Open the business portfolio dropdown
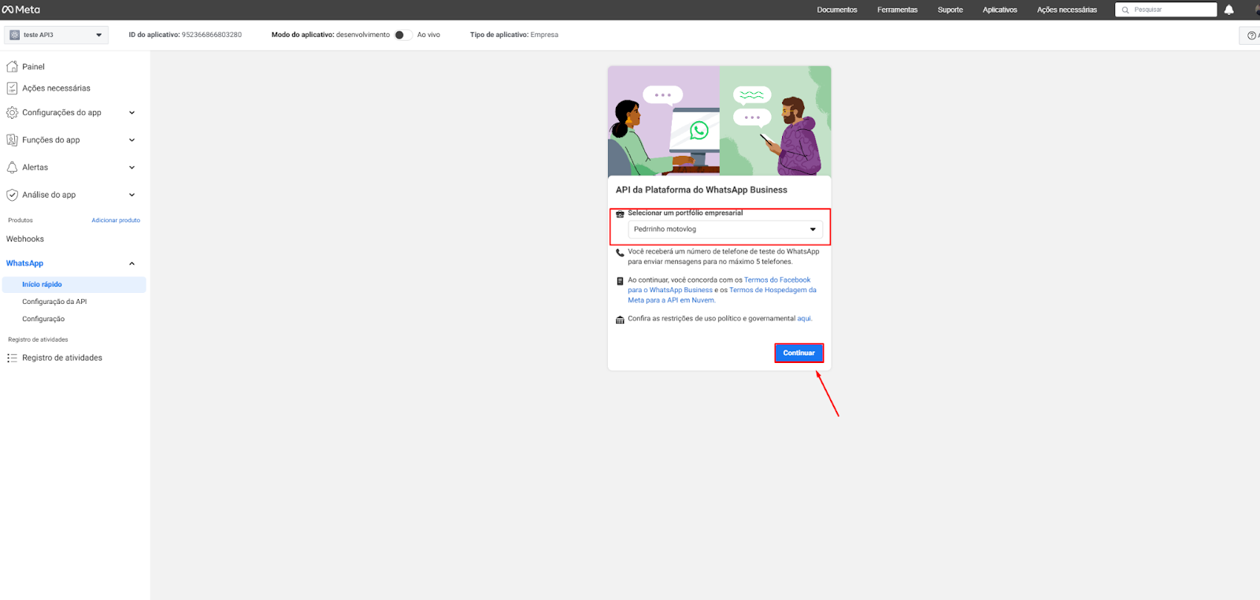Image resolution: width=1260 pixels, height=600 pixels. pos(724,229)
